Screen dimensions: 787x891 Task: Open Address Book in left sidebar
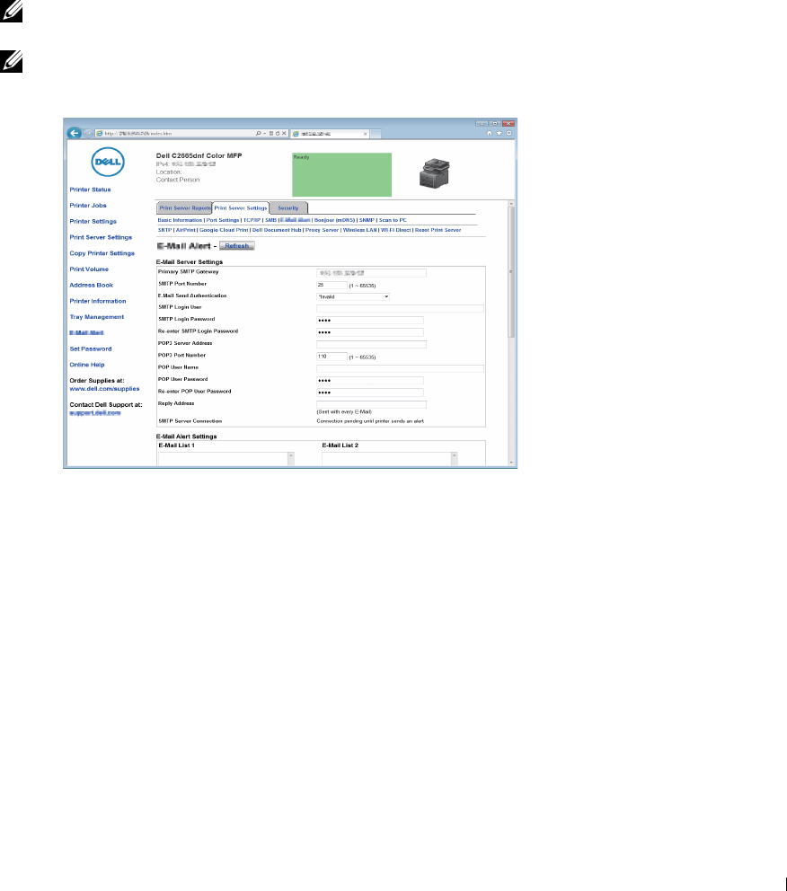coord(92,285)
